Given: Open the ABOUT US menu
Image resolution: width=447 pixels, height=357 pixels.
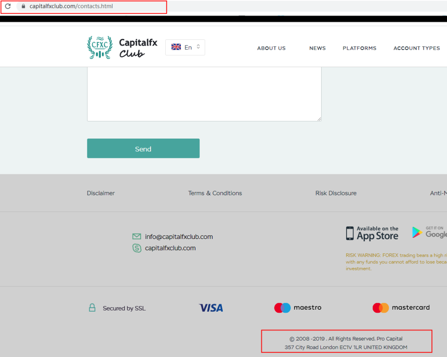Looking at the screenshot, I should [271, 48].
